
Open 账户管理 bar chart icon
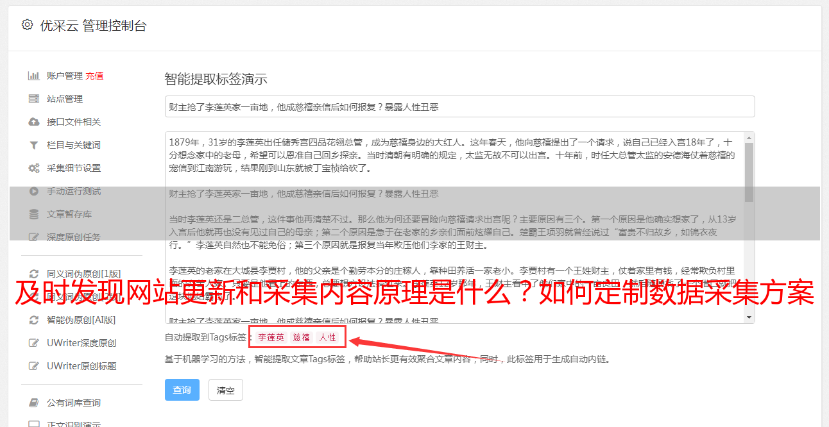click(34, 76)
